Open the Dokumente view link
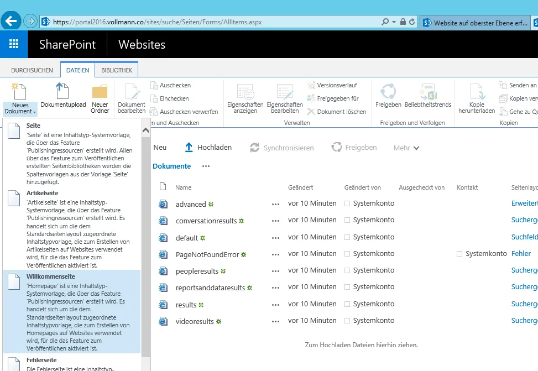The height and width of the screenshot is (371, 538). click(171, 166)
